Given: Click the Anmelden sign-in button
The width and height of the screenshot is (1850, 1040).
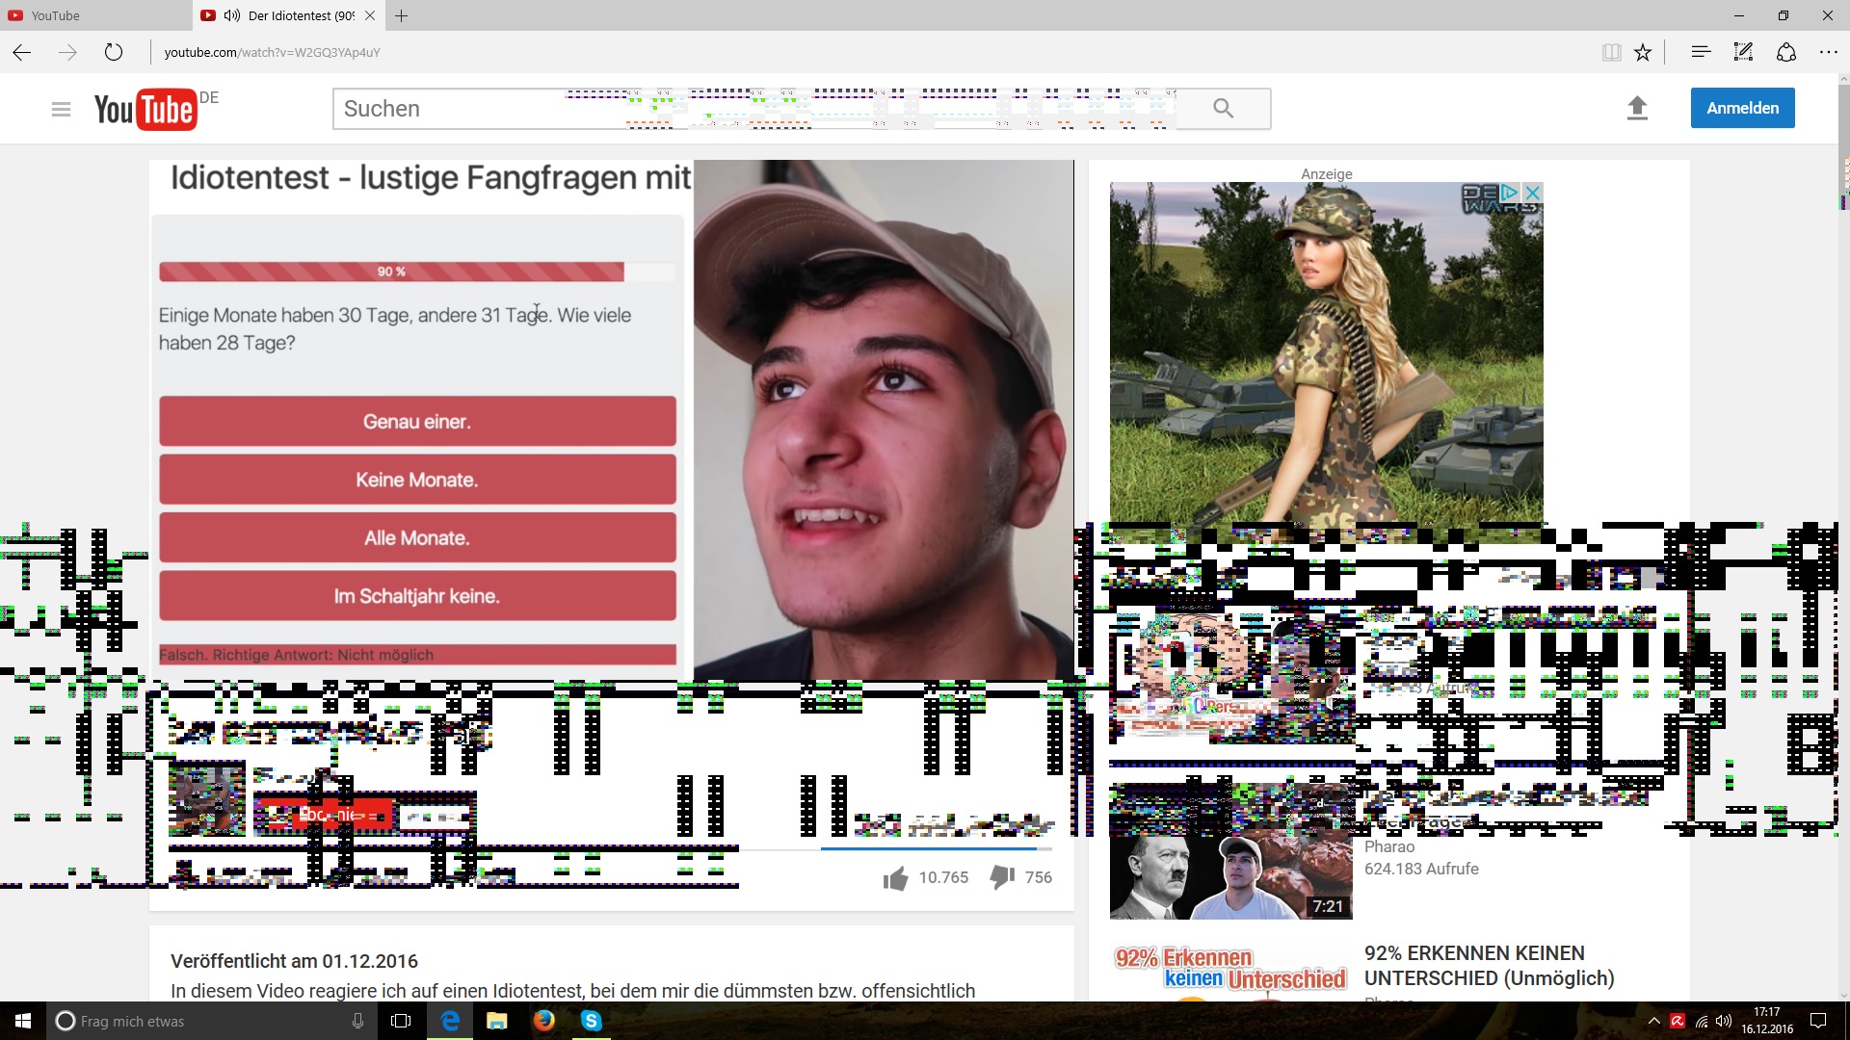Looking at the screenshot, I should [1742, 108].
